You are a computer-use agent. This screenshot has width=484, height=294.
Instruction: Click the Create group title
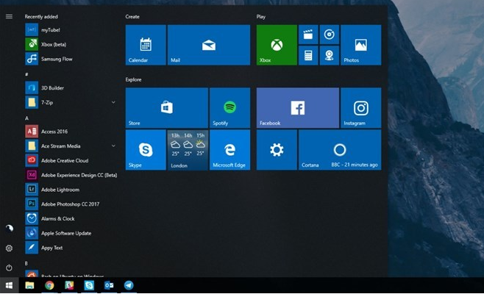click(132, 17)
